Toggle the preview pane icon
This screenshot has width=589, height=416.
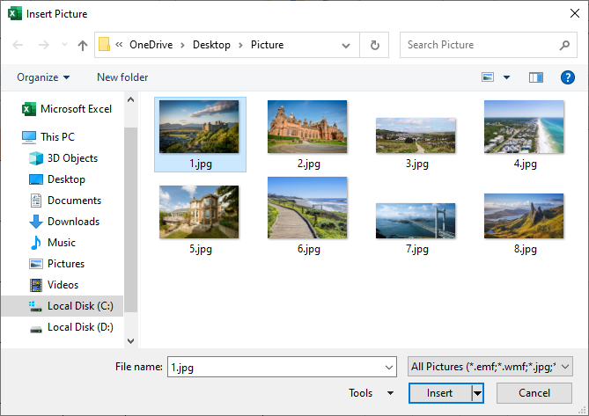pos(536,77)
